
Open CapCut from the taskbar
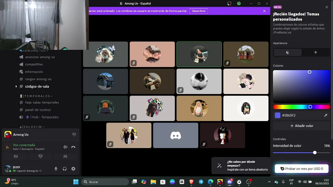pos(182,182)
